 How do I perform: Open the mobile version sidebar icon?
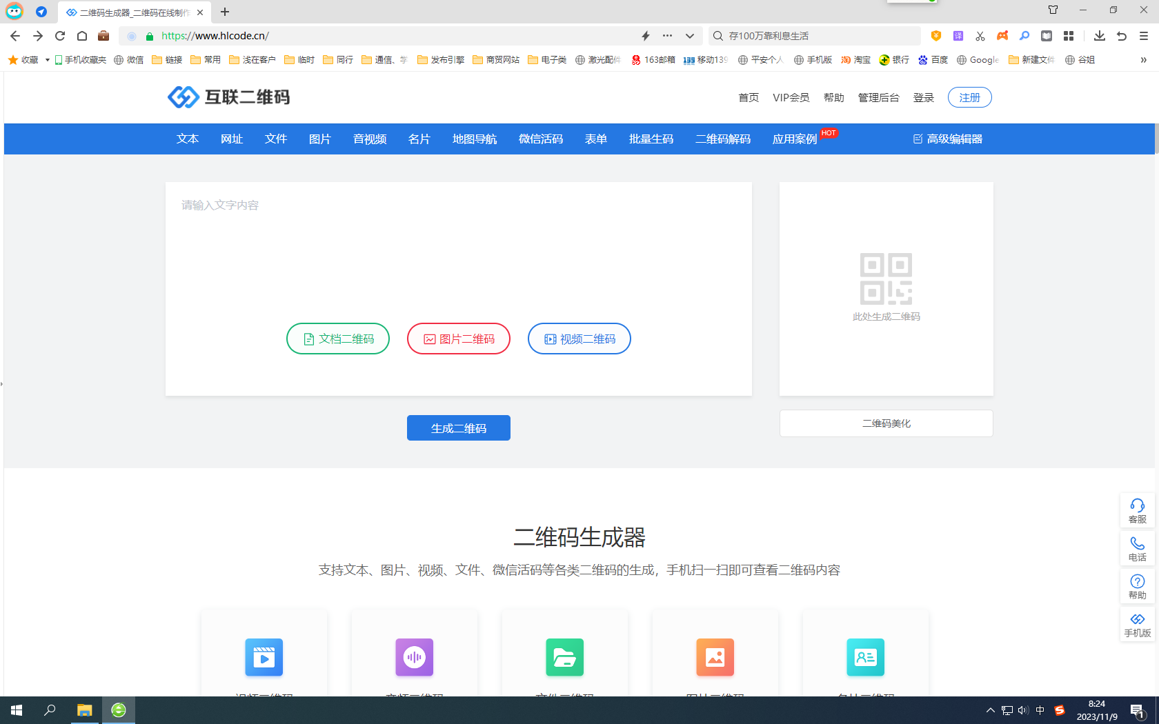click(x=1137, y=619)
